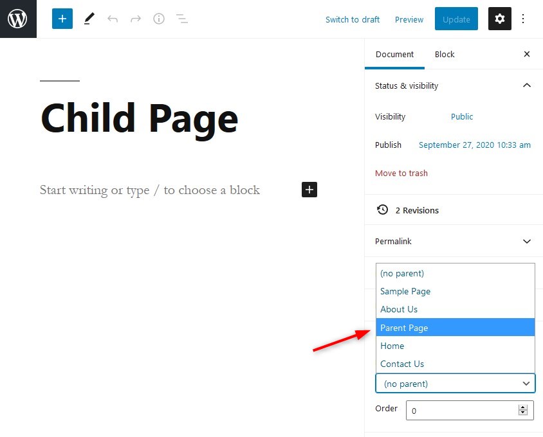Select the Tools mode pencil icon

(88, 19)
